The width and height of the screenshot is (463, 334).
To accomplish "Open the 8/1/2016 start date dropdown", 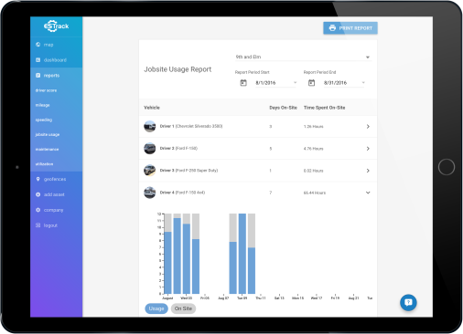I will click(x=276, y=83).
